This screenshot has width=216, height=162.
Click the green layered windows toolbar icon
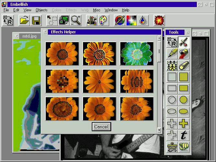[x=64, y=20]
